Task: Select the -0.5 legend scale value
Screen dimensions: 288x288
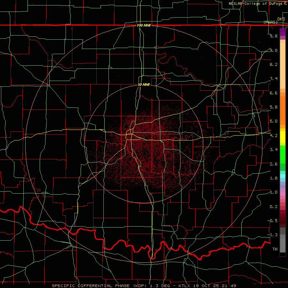Action: click(x=272, y=221)
